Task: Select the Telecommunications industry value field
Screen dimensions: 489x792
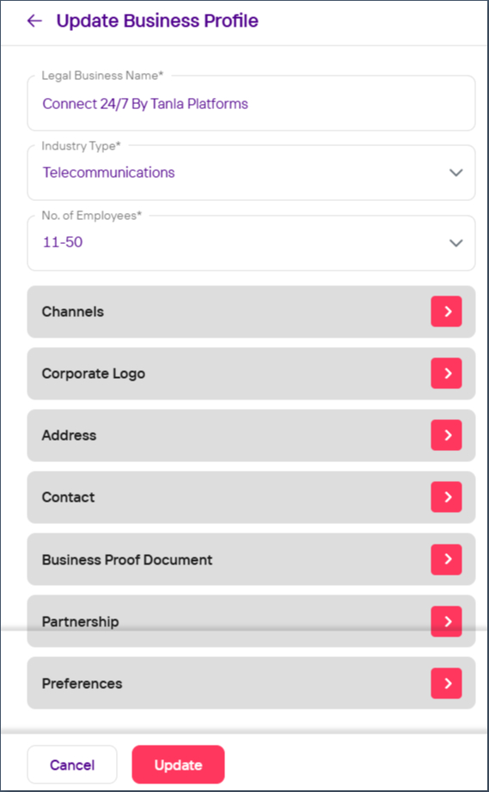Action: [x=251, y=173]
